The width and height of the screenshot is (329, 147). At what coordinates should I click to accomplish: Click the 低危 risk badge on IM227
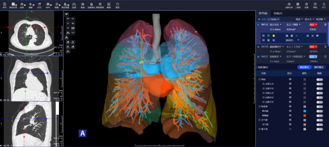(313, 56)
